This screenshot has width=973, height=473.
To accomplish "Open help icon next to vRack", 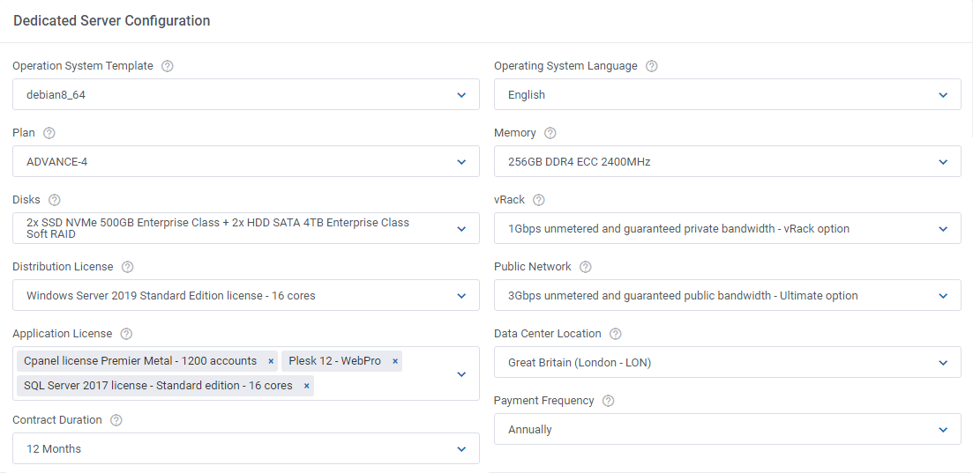I will point(539,200).
